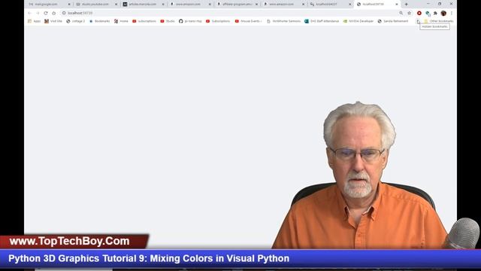Open the lowercase 'subscriptions' YouTube bookmark
This screenshot has width=481, height=271.
click(144, 21)
